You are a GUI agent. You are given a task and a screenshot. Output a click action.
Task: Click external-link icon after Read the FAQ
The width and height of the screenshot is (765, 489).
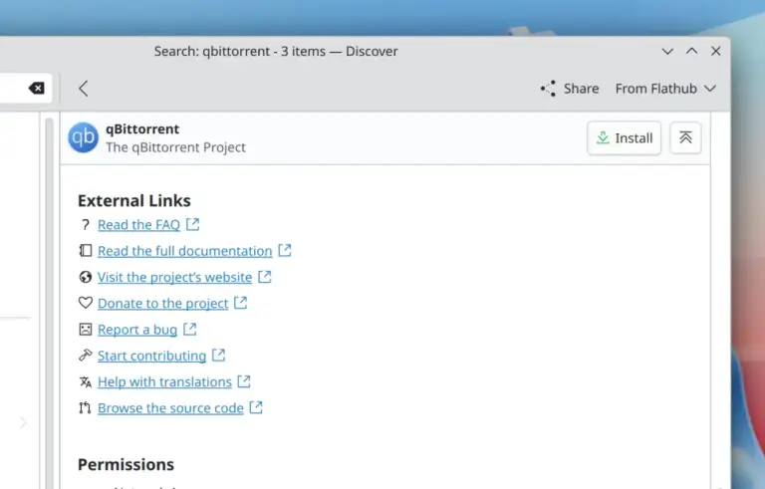[192, 224]
